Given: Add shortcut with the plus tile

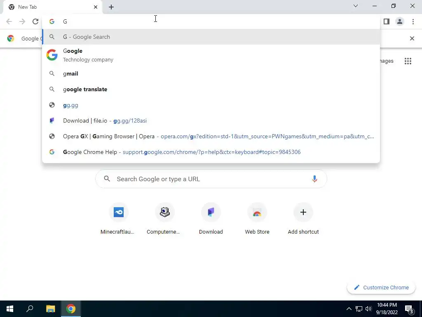Looking at the screenshot, I should click(x=303, y=219).
